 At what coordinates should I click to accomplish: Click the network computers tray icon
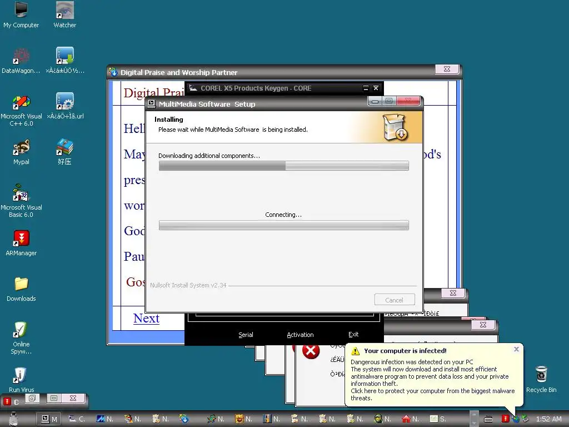pyautogui.click(x=525, y=419)
